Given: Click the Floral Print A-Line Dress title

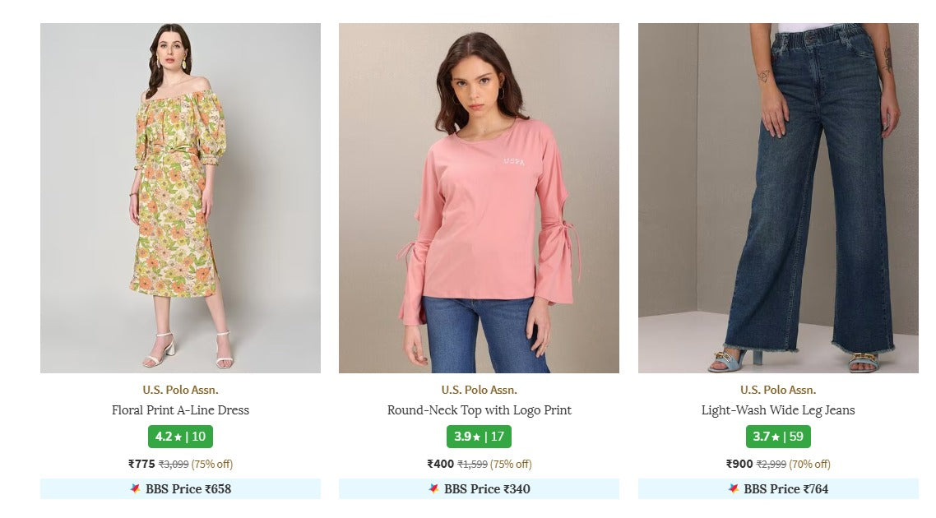Looking at the screenshot, I should point(180,410).
